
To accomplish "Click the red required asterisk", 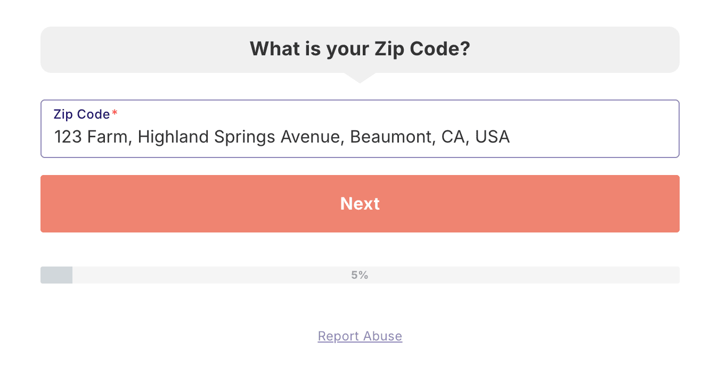I will [x=114, y=112].
